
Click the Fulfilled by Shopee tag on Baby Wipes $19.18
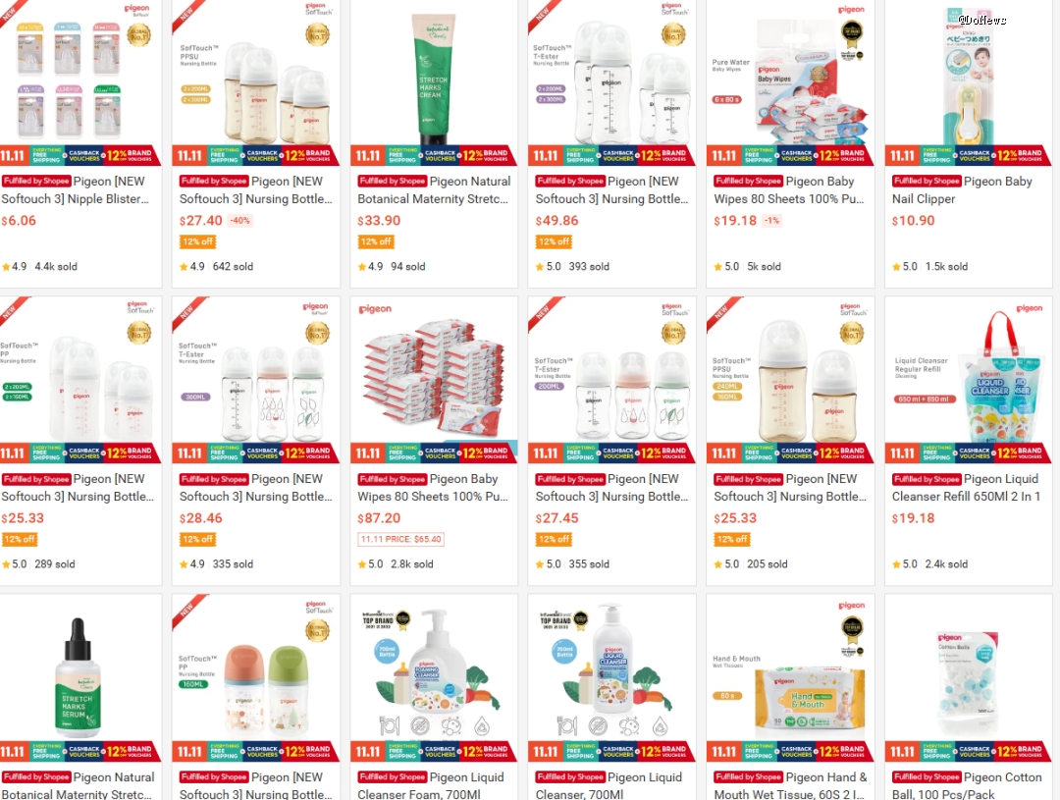[748, 182]
